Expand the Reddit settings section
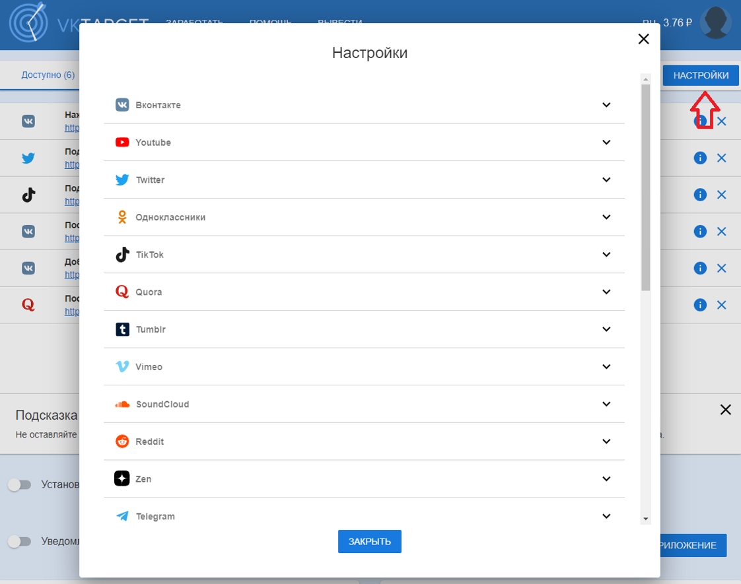The height and width of the screenshot is (584, 741). coord(606,441)
